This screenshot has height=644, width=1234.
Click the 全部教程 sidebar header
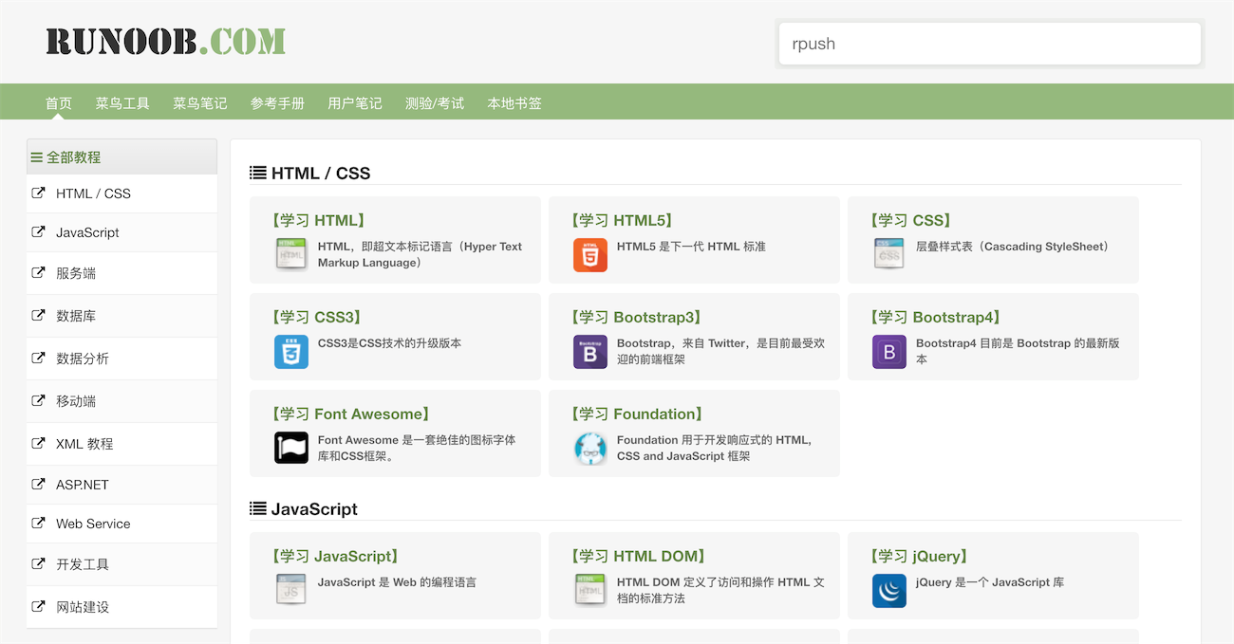[x=122, y=157]
